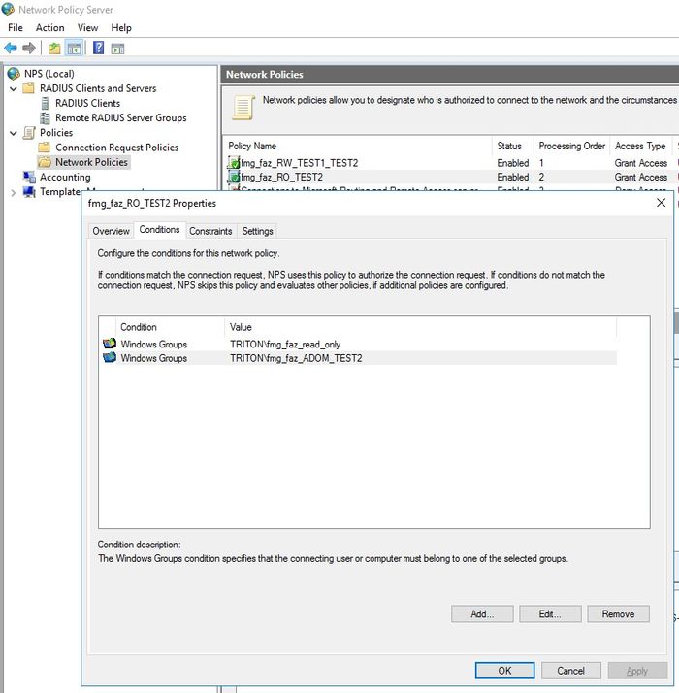Click the NPS (Local) globe icon
The width and height of the screenshot is (679, 693).
click(15, 74)
